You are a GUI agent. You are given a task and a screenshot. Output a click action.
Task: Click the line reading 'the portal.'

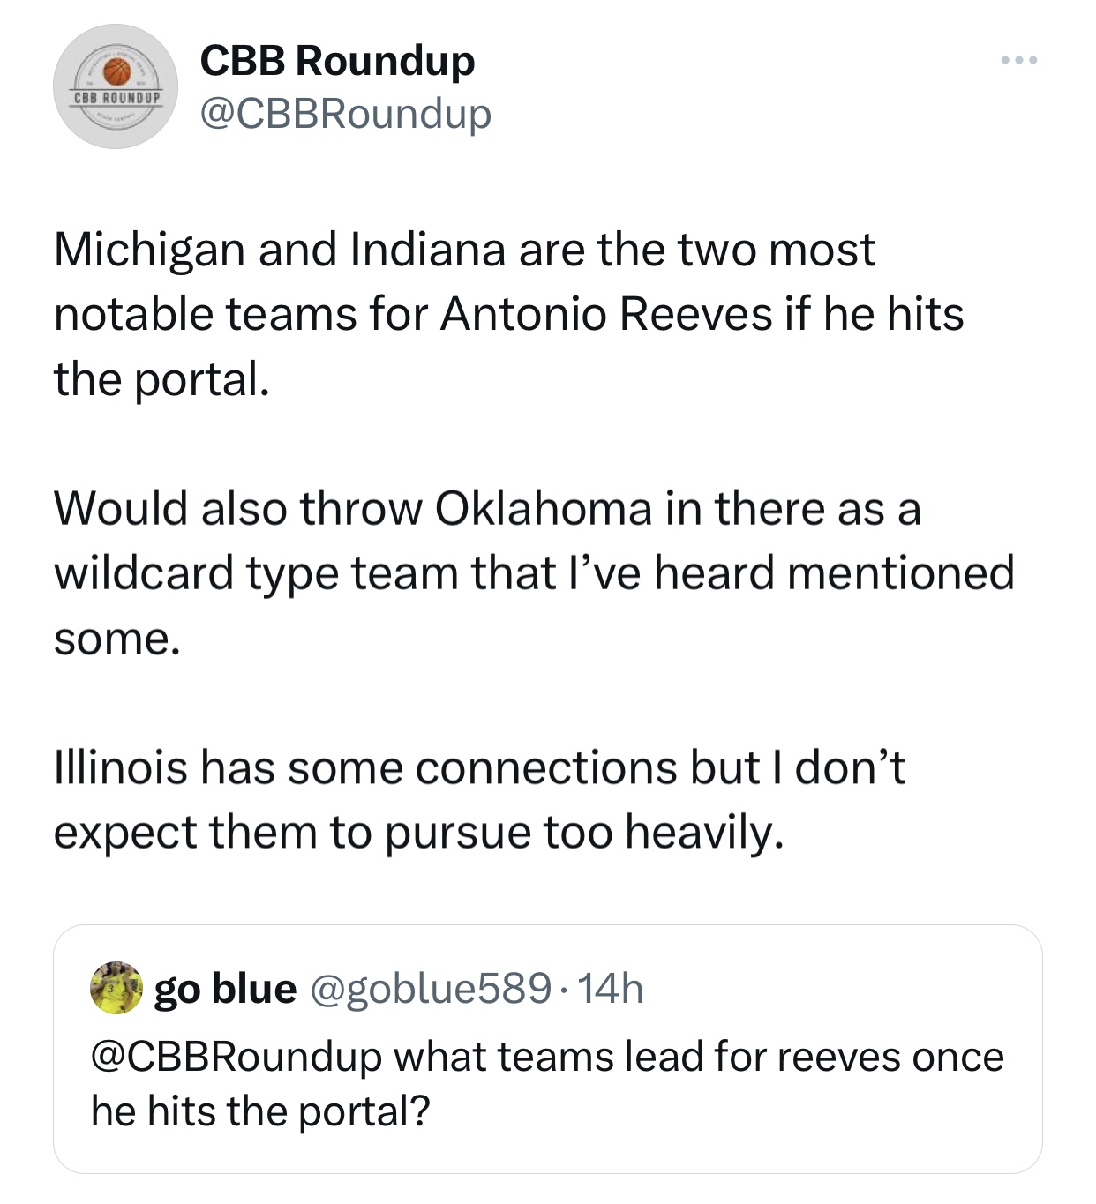tap(161, 380)
